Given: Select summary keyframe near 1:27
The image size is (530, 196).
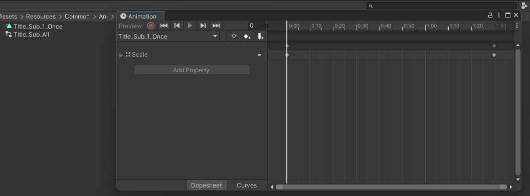Looking at the screenshot, I should pos(494,46).
